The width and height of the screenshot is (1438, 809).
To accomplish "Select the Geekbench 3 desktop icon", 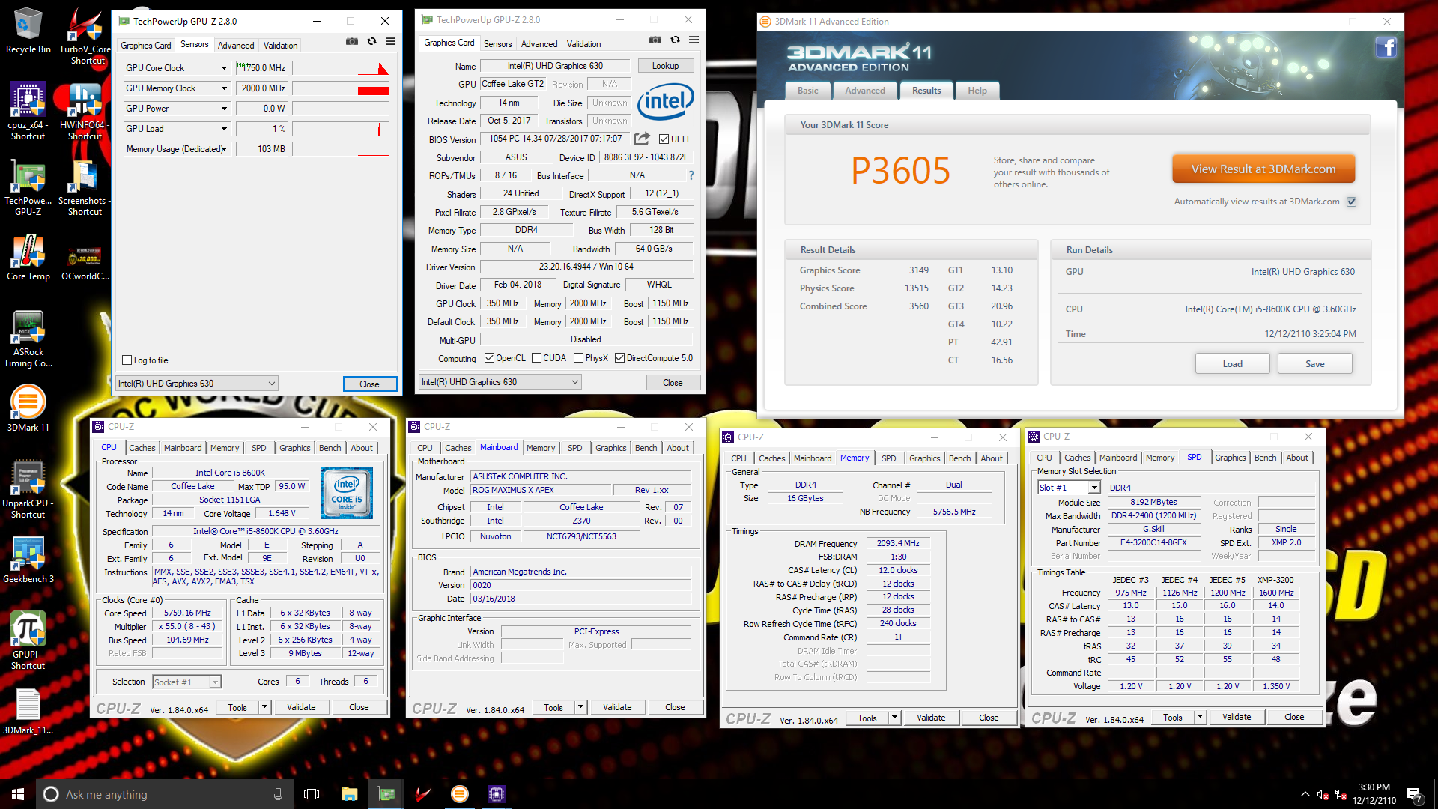I will [x=28, y=560].
